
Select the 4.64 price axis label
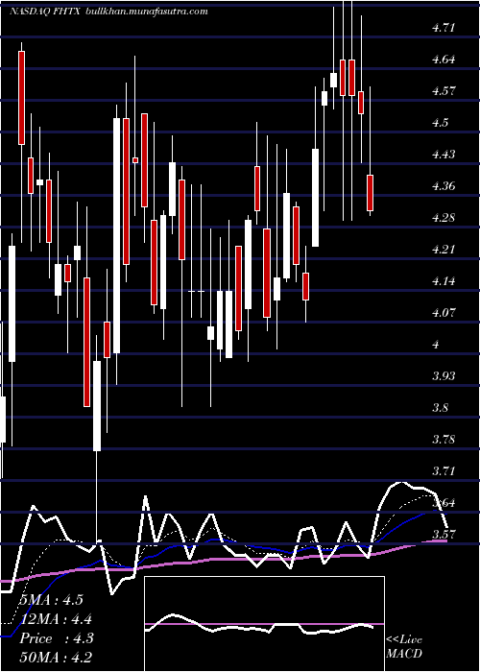(x=444, y=60)
